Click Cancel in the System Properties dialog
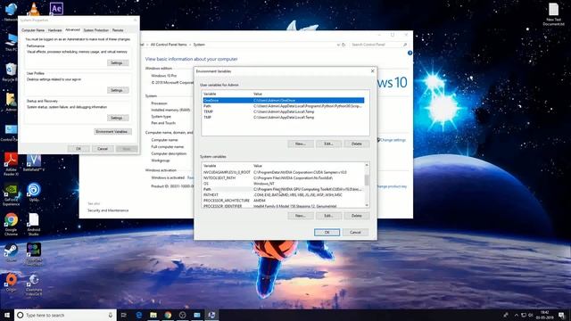 tap(103, 149)
